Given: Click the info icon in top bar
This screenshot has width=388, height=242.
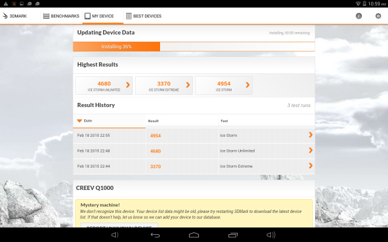Looking at the screenshot, I should pos(359,16).
